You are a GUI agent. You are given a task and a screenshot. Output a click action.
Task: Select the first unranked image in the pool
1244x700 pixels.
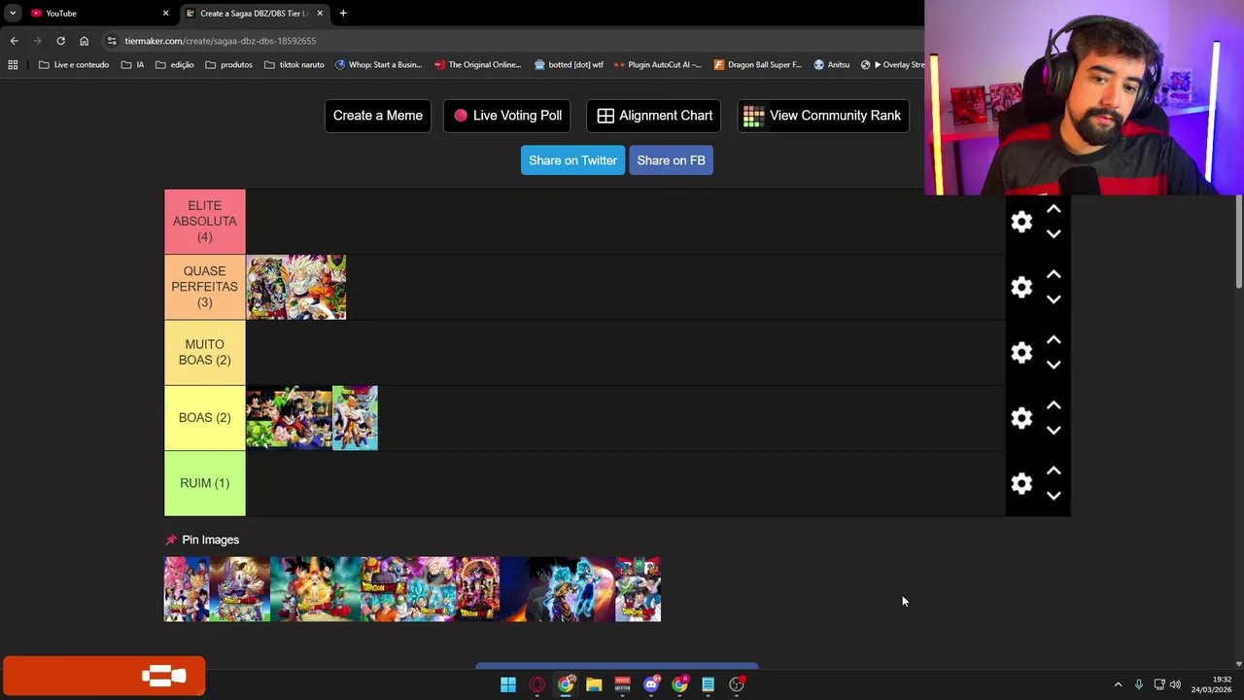tap(187, 589)
